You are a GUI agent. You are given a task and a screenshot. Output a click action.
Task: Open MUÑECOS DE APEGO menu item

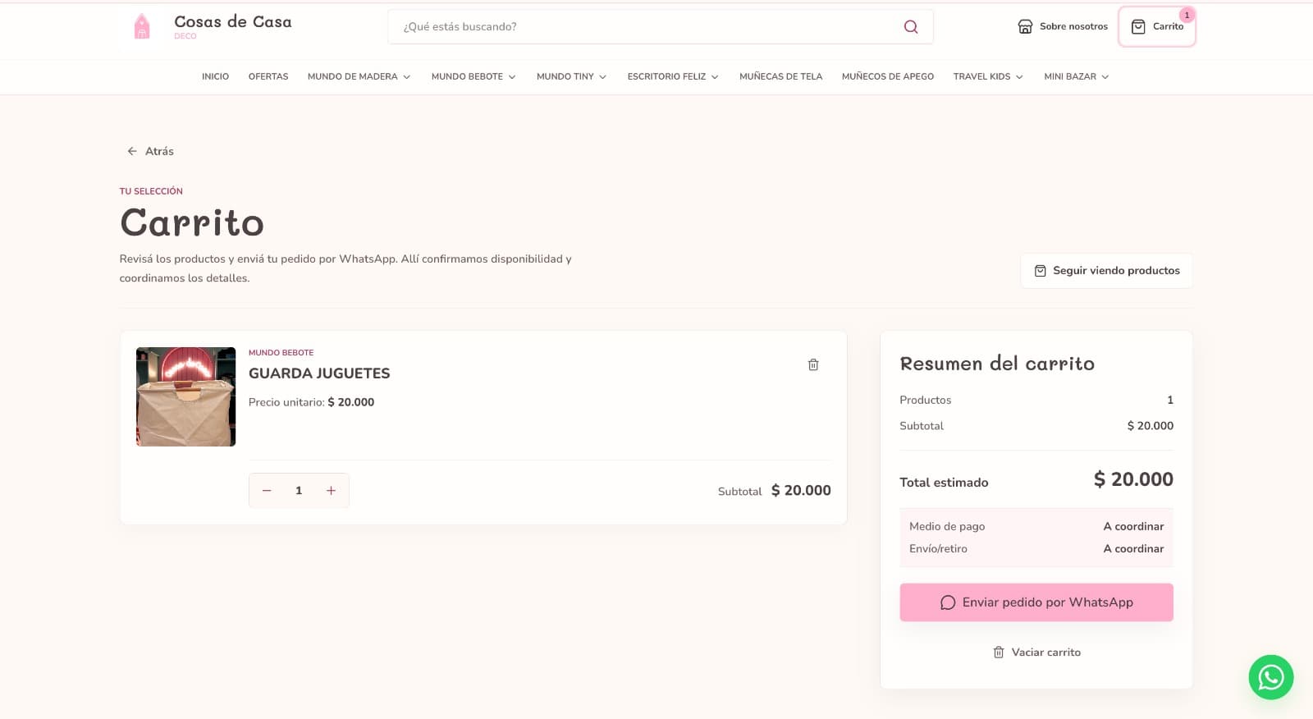click(x=888, y=76)
